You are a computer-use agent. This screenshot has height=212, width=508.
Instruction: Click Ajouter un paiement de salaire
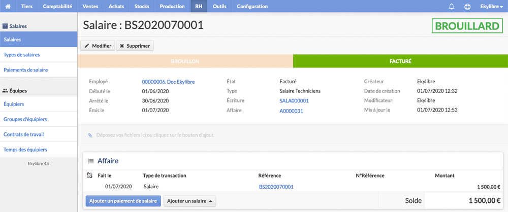pyautogui.click(x=123, y=201)
